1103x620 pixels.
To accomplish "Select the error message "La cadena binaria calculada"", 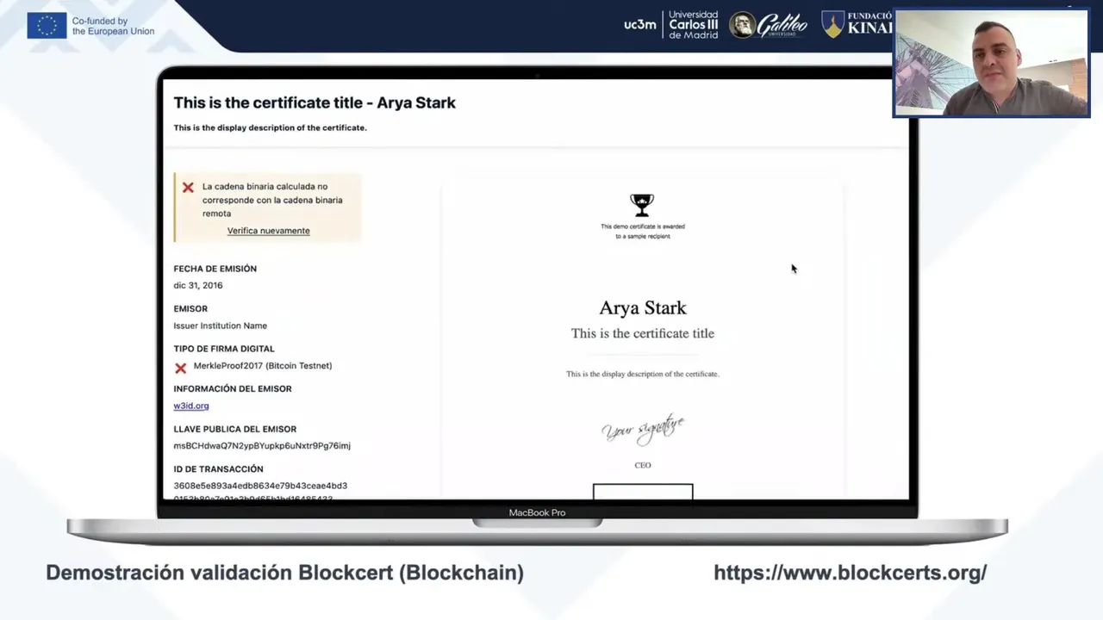I will 272,200.
